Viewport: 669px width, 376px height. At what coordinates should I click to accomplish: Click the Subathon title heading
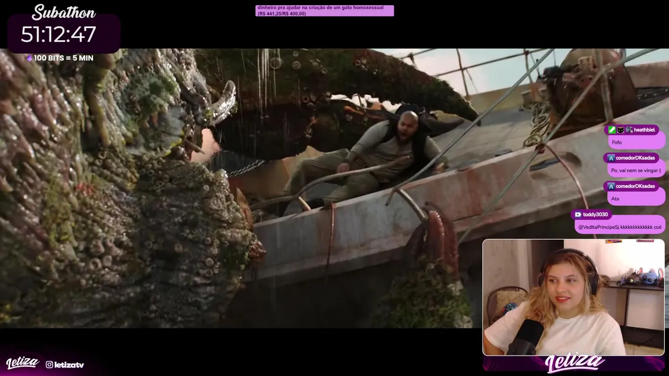pyautogui.click(x=64, y=13)
